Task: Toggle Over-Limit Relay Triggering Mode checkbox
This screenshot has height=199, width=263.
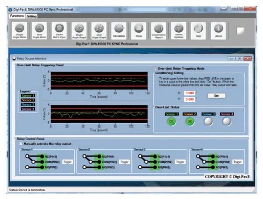Action: pos(155,69)
